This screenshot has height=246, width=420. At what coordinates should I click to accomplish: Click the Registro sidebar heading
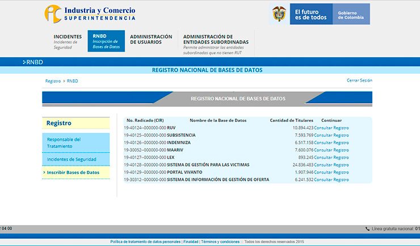(59, 123)
